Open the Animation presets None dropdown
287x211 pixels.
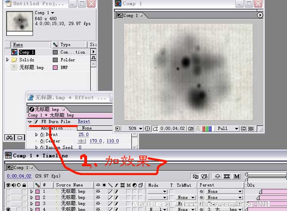[x=95, y=128]
